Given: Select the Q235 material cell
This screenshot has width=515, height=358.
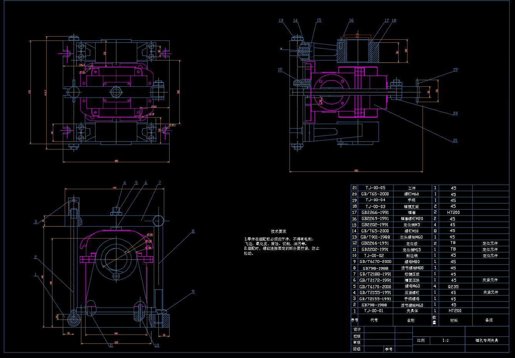Looking at the screenshot, I should (x=453, y=287).
